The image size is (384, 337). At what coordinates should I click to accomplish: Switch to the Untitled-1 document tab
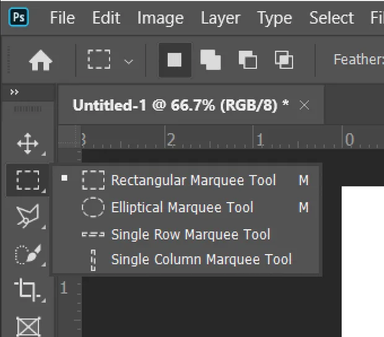[181, 105]
